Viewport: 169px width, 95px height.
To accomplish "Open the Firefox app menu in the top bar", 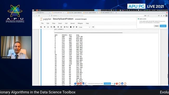I will click(39, 10).
